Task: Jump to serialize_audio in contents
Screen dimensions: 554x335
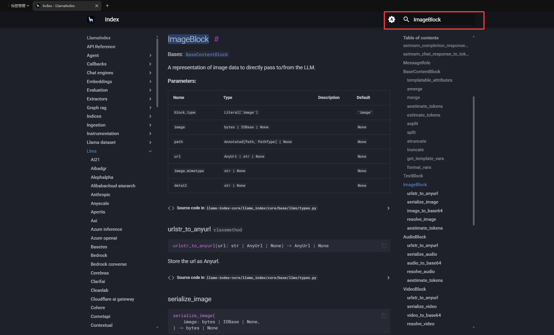Action: [422, 254]
